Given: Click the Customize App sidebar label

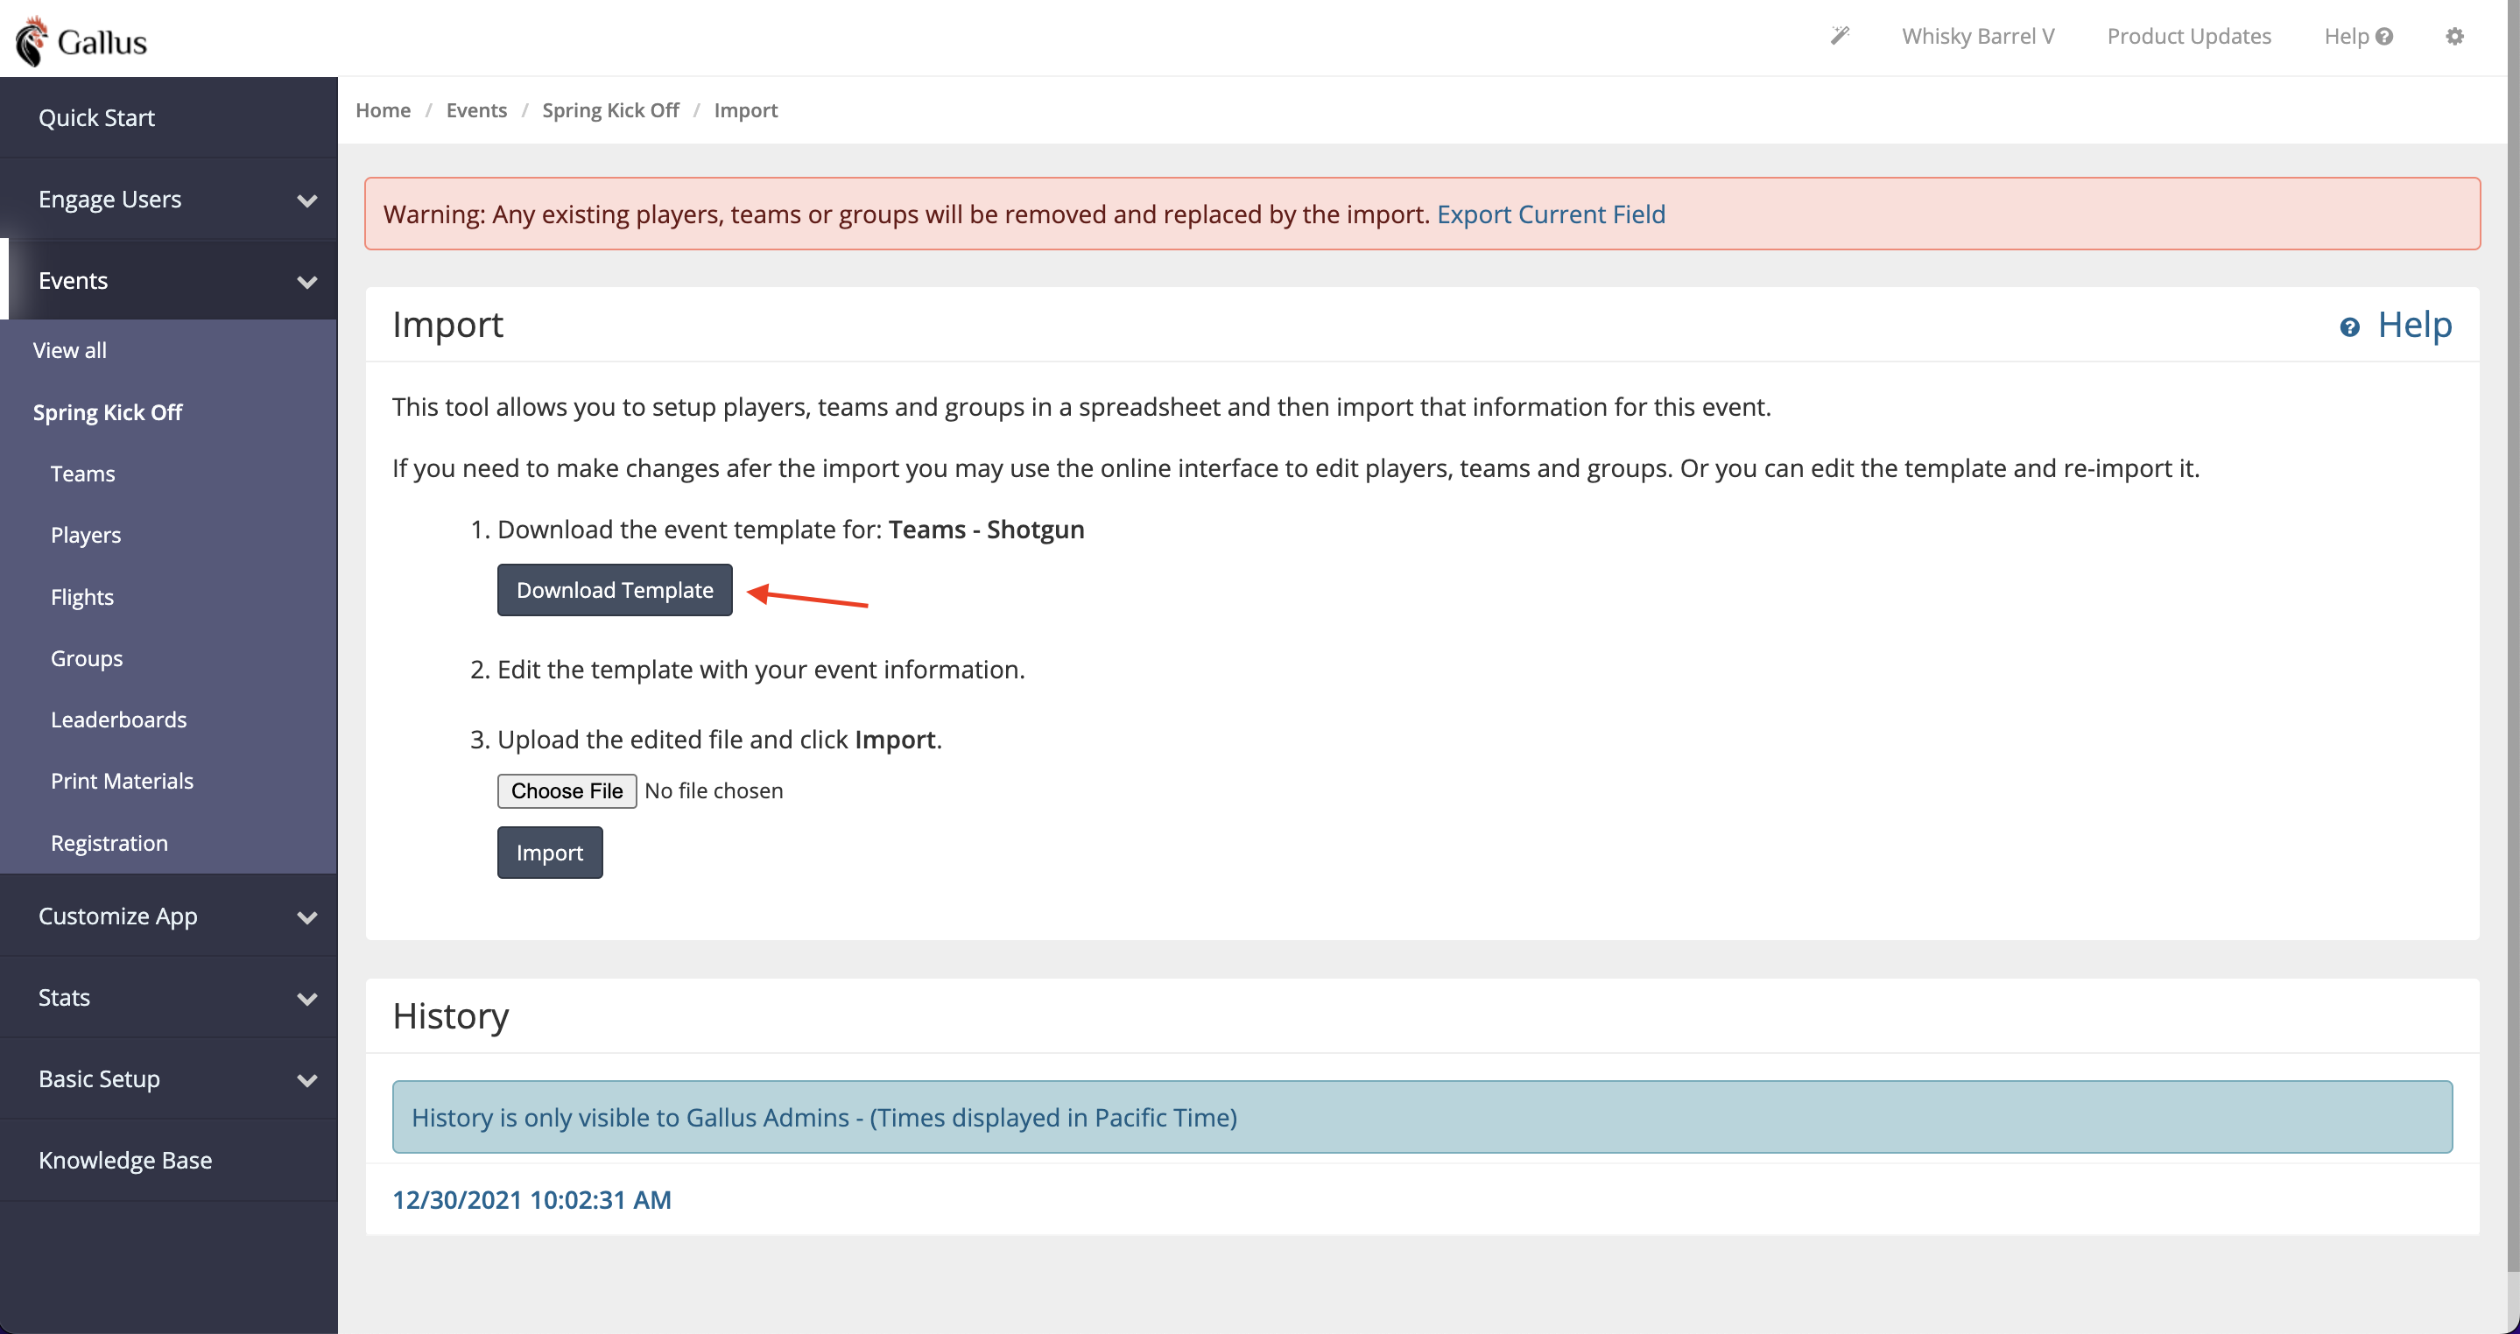Looking at the screenshot, I should pyautogui.click(x=117, y=916).
